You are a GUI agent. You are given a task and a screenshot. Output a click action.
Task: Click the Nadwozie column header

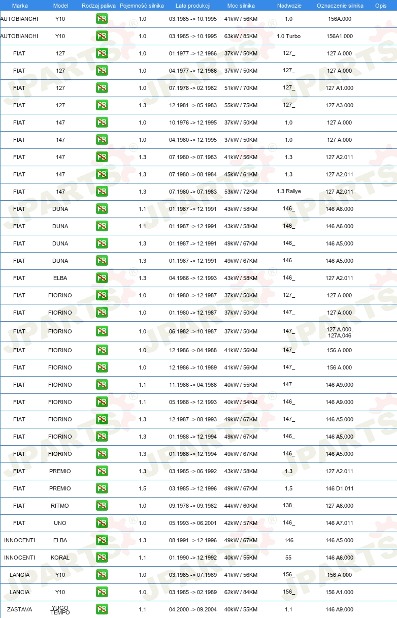[288, 6]
